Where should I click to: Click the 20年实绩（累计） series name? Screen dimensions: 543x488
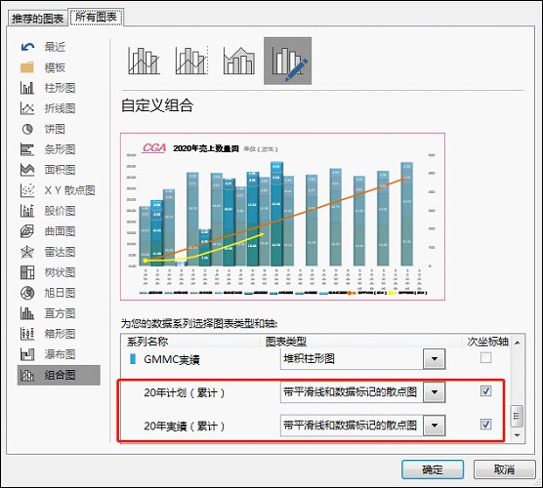185,427
